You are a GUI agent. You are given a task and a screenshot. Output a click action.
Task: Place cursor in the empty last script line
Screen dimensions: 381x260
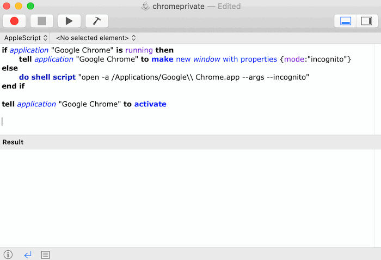click(x=187, y=122)
